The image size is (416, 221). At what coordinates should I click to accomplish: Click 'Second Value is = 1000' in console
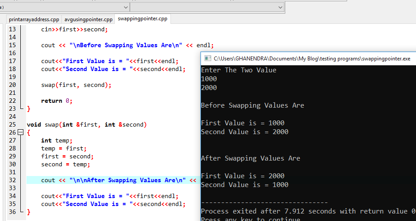(x=245, y=185)
